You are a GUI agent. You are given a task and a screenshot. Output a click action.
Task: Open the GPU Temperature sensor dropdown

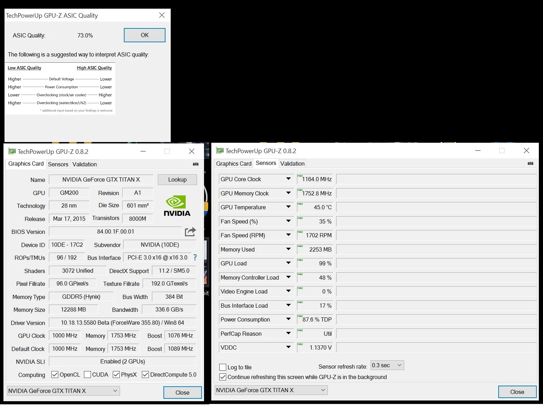click(x=288, y=207)
